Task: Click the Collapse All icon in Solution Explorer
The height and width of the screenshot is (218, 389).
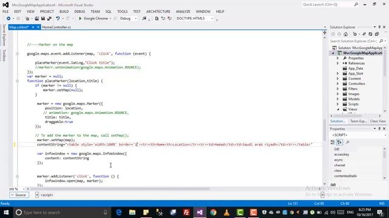Action: point(377,34)
